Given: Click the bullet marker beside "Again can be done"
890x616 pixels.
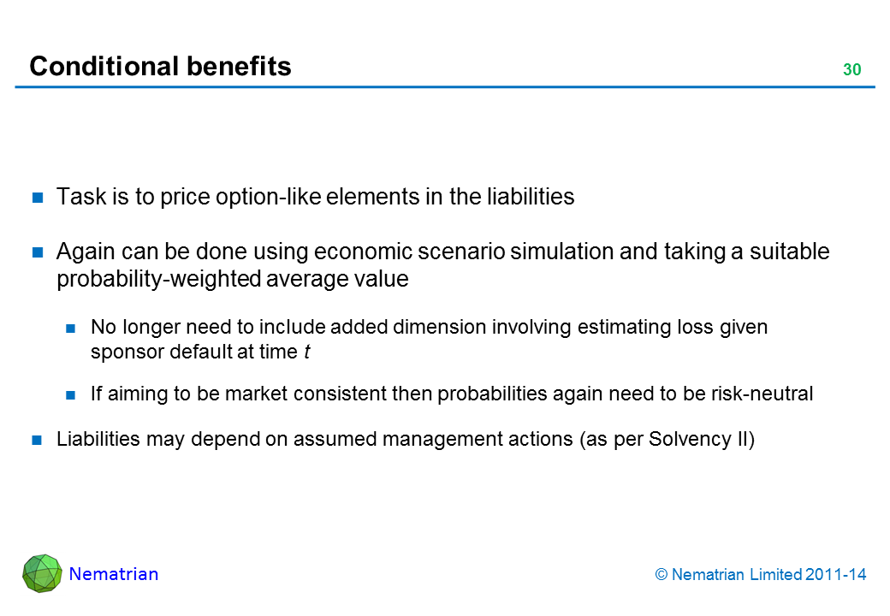Looking at the screenshot, I should tap(39, 253).
